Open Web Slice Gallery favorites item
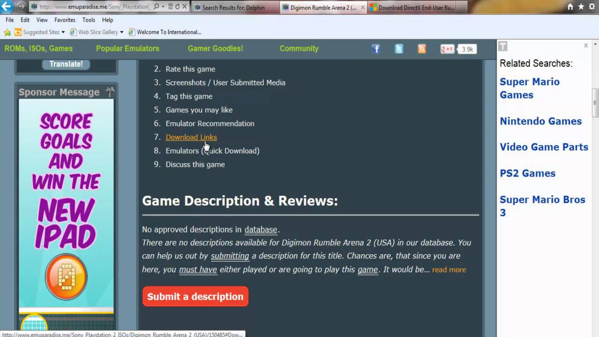The width and height of the screenshot is (599, 337). [x=94, y=32]
